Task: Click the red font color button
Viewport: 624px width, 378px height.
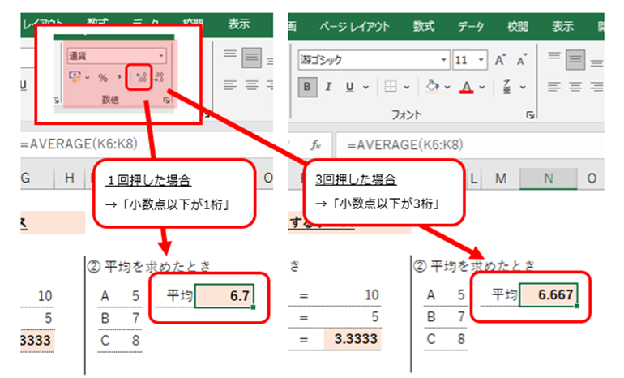Action: point(467,86)
